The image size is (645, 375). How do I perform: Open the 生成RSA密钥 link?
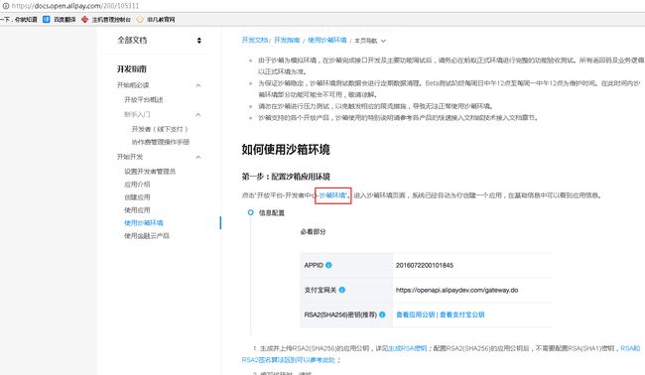408,348
